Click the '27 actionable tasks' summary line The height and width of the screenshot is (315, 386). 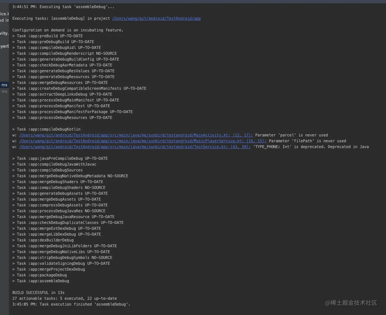(65, 299)
